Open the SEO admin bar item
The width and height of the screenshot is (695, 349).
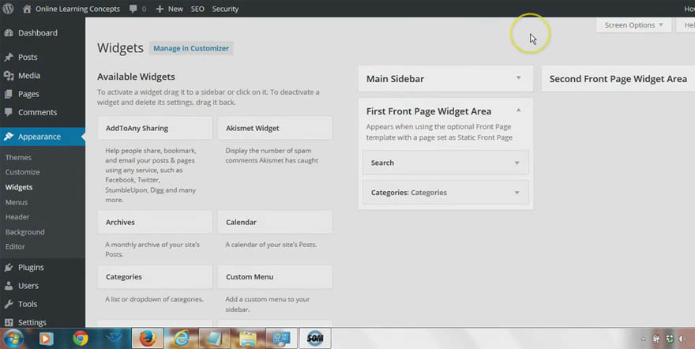[x=197, y=9]
